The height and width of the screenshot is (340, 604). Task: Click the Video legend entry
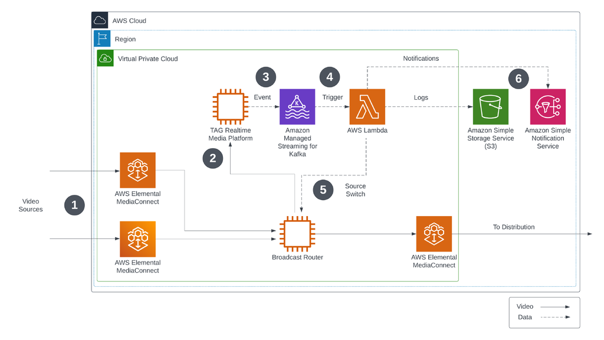coord(524,306)
